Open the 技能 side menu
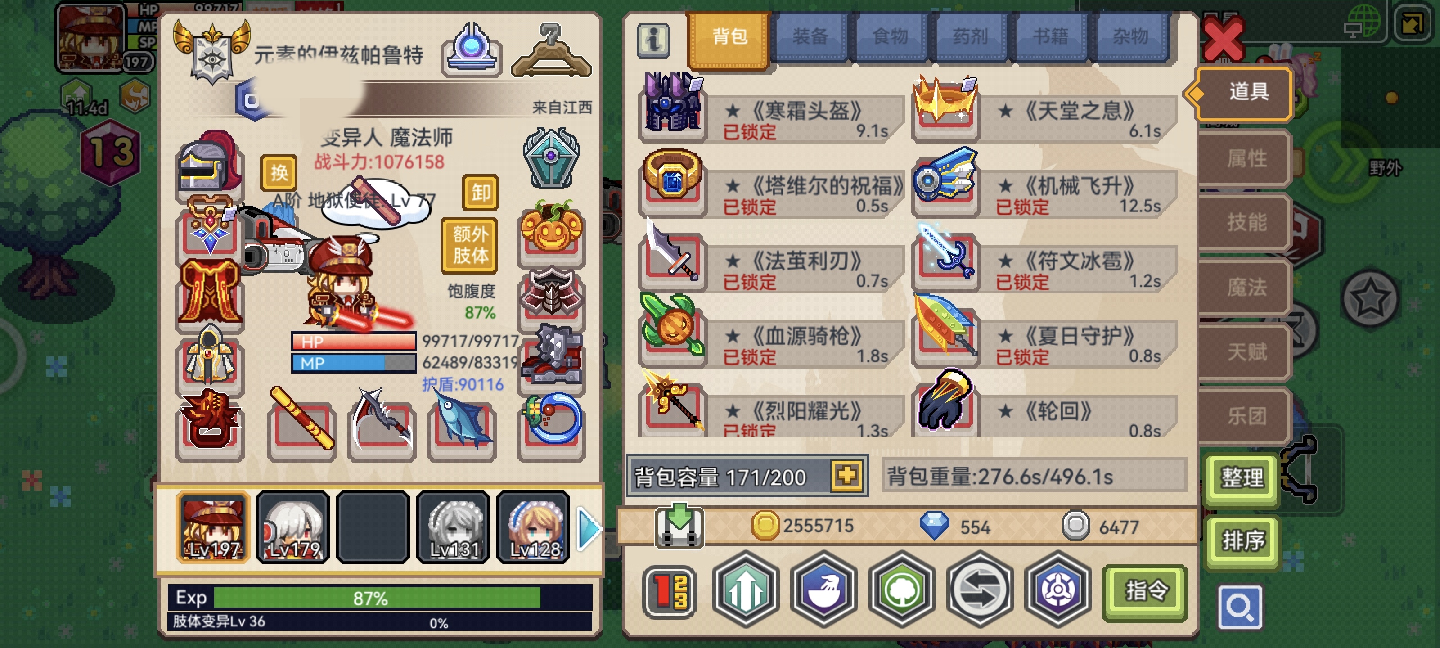The image size is (1440, 648). pyautogui.click(x=1246, y=222)
